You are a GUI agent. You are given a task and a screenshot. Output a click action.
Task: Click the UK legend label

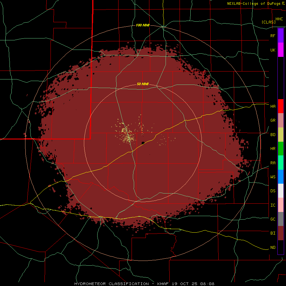[273, 50]
